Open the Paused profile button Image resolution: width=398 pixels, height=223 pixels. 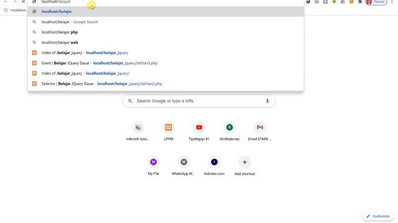point(376,2)
